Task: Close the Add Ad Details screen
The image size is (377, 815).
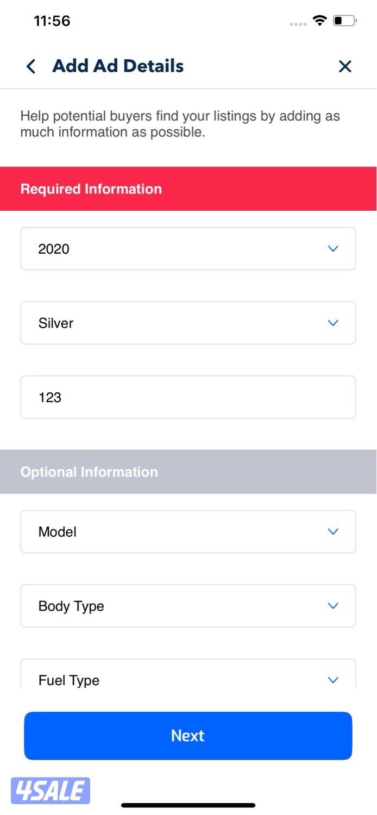Action: point(345,66)
